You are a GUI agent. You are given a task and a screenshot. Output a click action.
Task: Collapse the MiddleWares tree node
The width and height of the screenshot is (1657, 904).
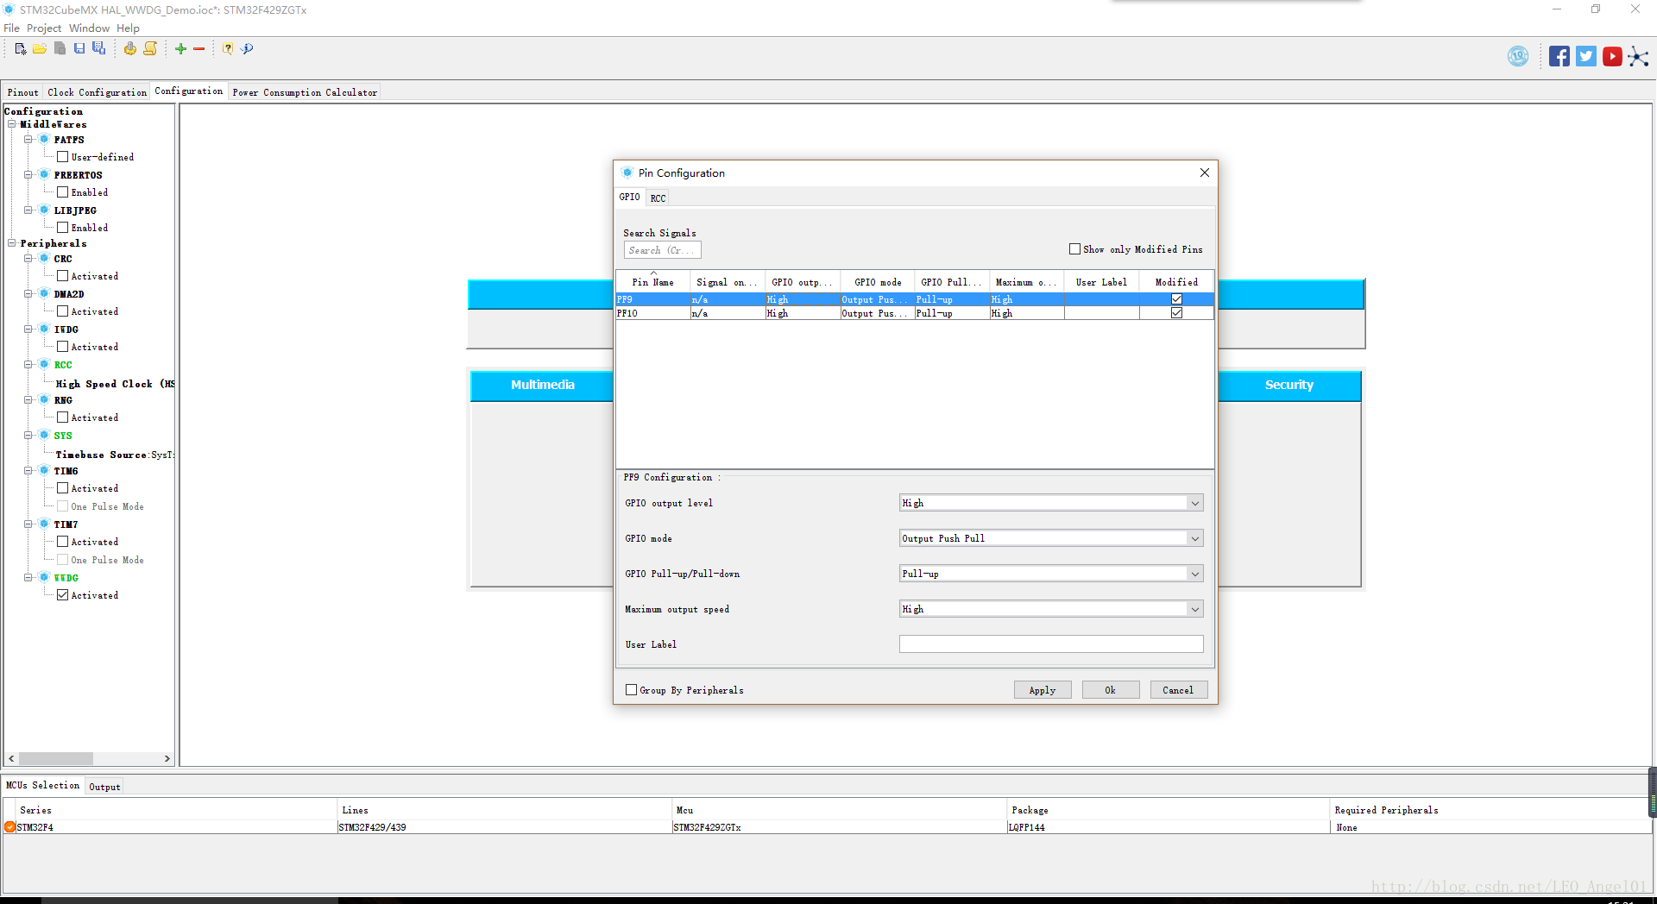[x=12, y=124]
